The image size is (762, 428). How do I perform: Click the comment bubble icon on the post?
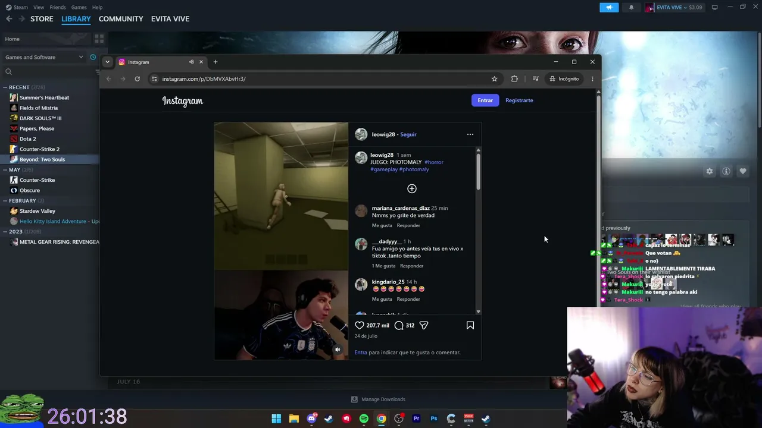click(399, 325)
